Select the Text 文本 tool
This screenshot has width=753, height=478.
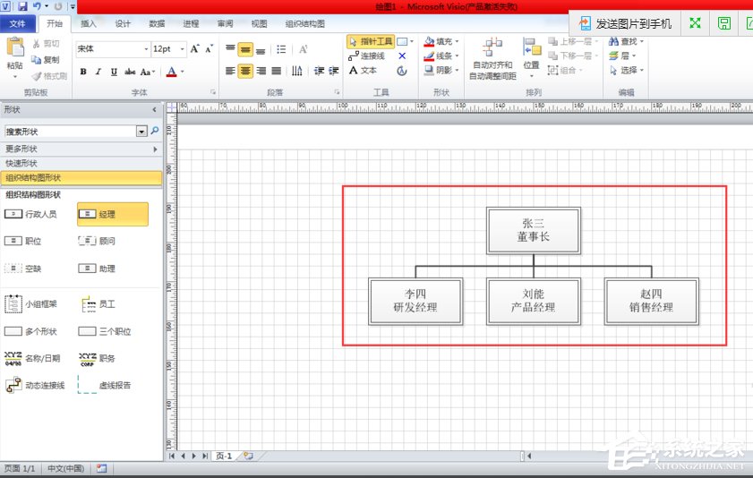pyautogui.click(x=363, y=71)
